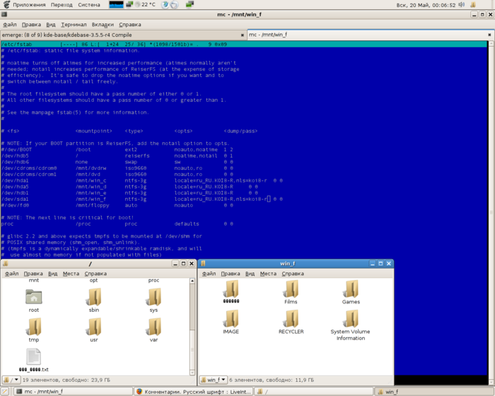Open the GNOME foot main menu icon
Image resolution: width=495 pixels, height=396 pixels.
pos(6,4)
